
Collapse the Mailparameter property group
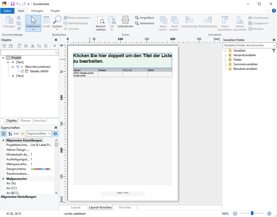(x=3, y=179)
